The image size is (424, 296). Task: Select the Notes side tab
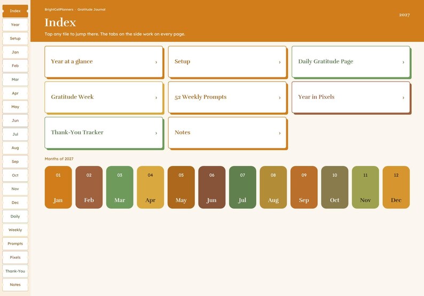pyautogui.click(x=15, y=285)
